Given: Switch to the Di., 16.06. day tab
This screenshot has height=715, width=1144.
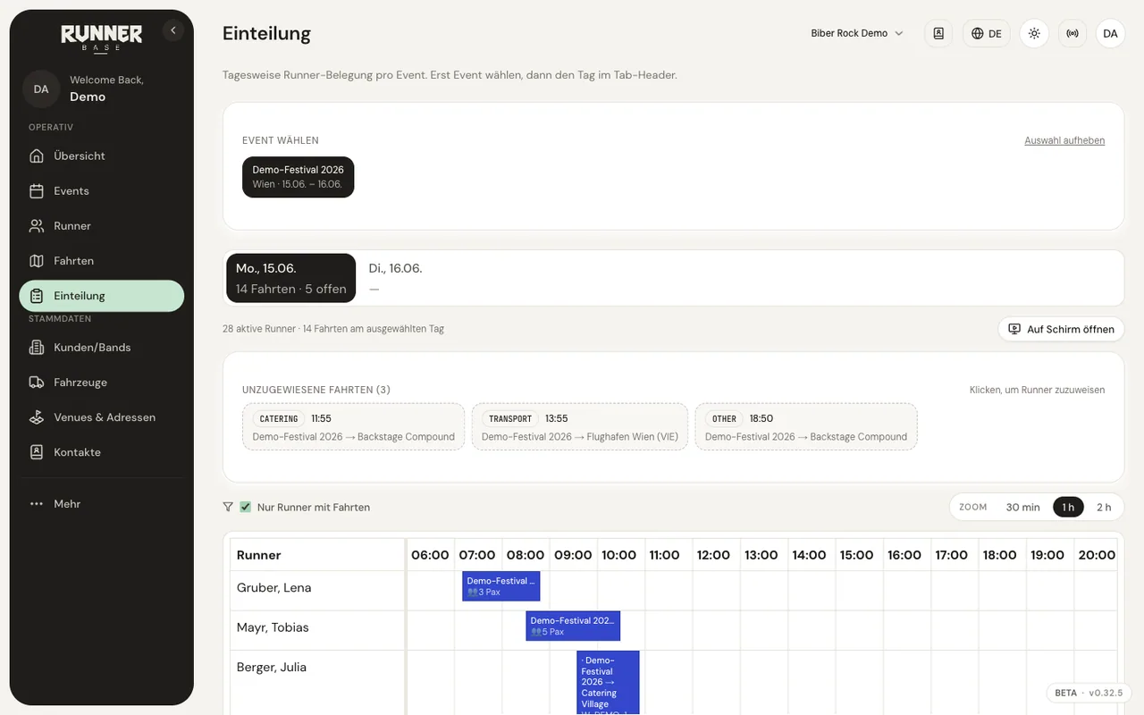Looking at the screenshot, I should coord(395,278).
